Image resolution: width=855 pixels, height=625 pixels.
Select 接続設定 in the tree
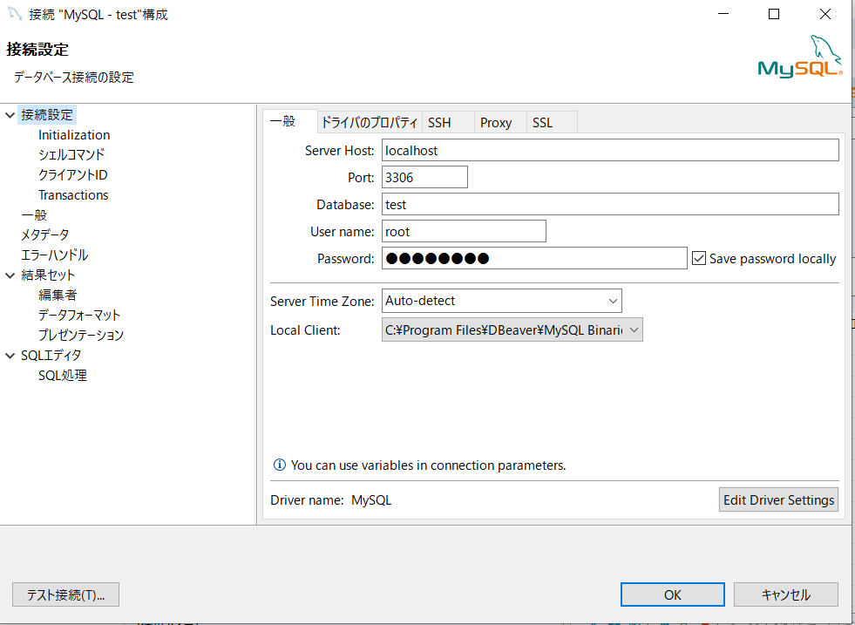47,115
